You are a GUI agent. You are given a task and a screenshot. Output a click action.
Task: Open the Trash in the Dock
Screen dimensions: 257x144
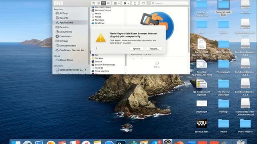241,142
